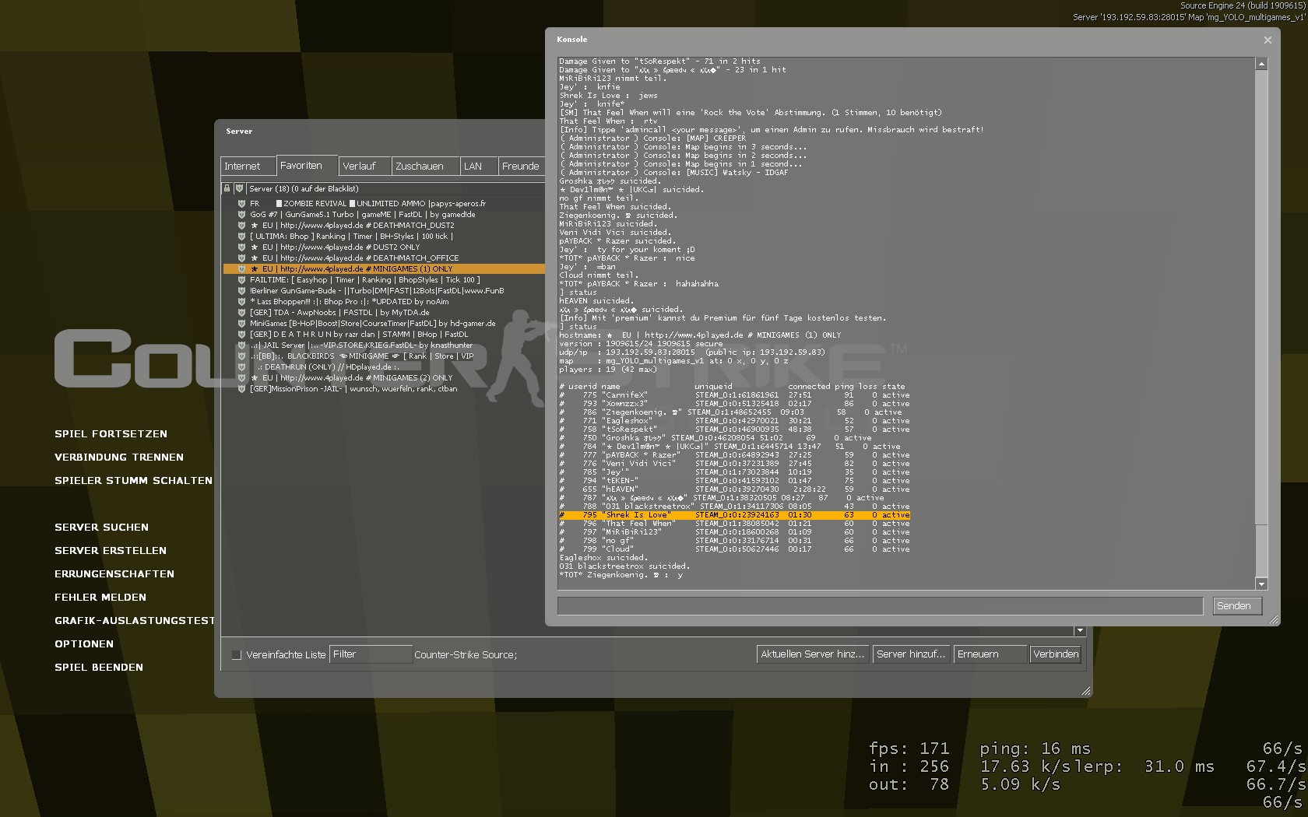Click console line 'players : 19 (42 max)'
Screen dimensions: 1308x817
(618, 370)
